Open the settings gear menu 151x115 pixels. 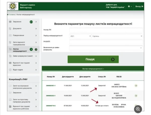[x=130, y=7]
